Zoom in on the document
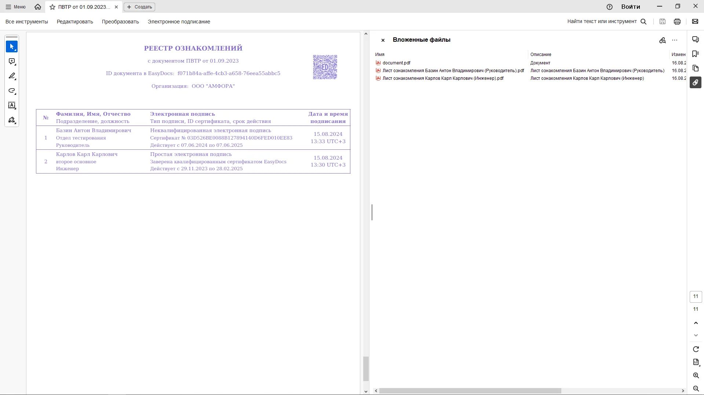Image resolution: width=704 pixels, height=395 pixels. (696, 376)
